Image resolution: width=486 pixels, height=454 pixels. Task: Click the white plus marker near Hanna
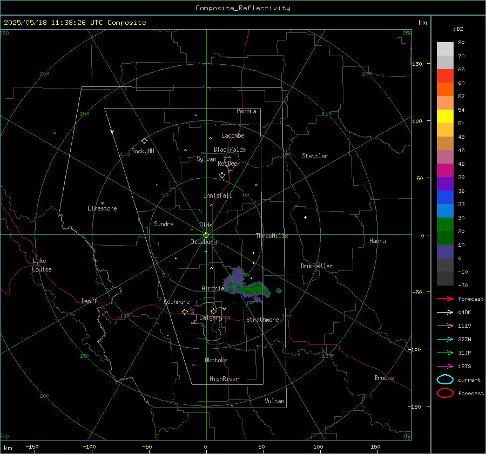click(305, 217)
